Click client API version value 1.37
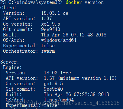The height and width of the screenshot is (109, 123). click(47, 19)
